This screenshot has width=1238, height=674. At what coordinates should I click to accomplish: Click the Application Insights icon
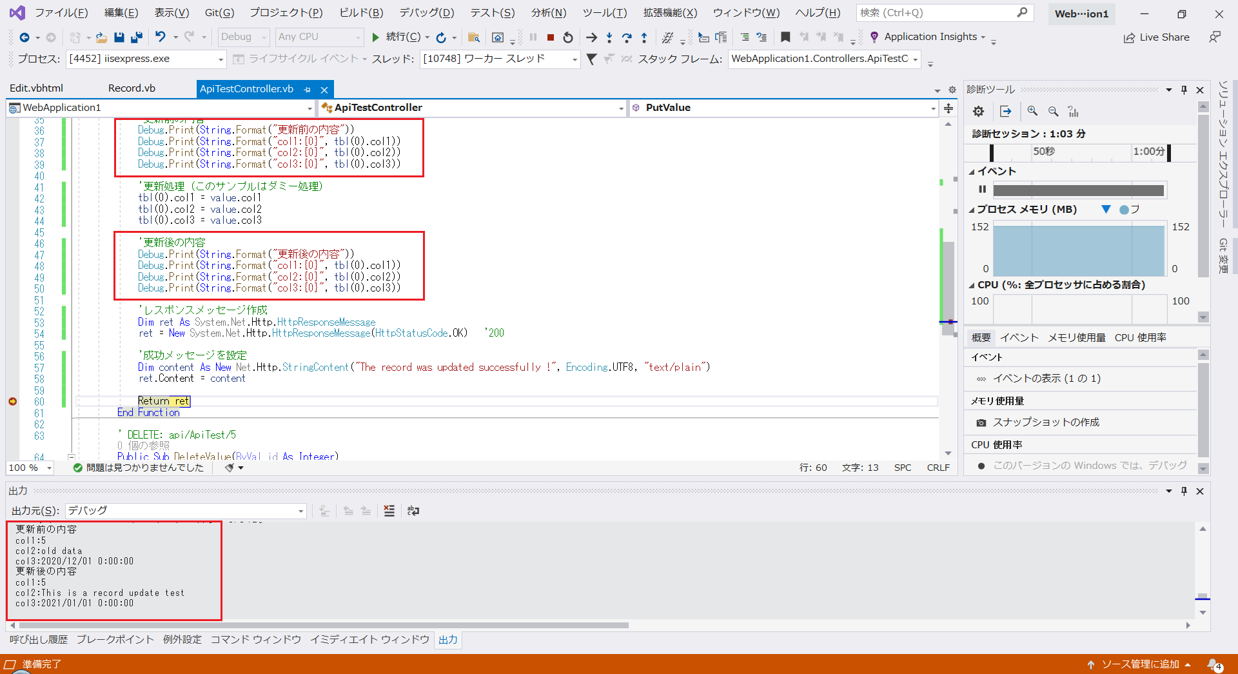(x=874, y=37)
